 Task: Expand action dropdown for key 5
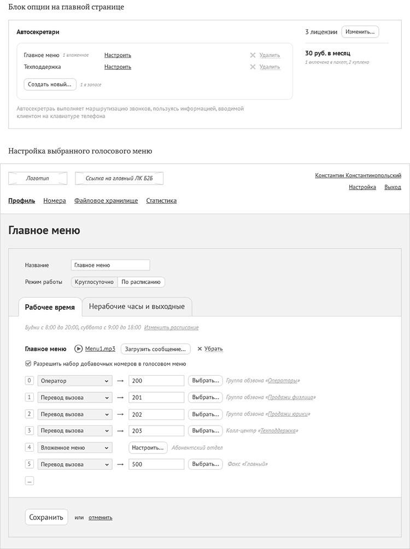click(74, 464)
